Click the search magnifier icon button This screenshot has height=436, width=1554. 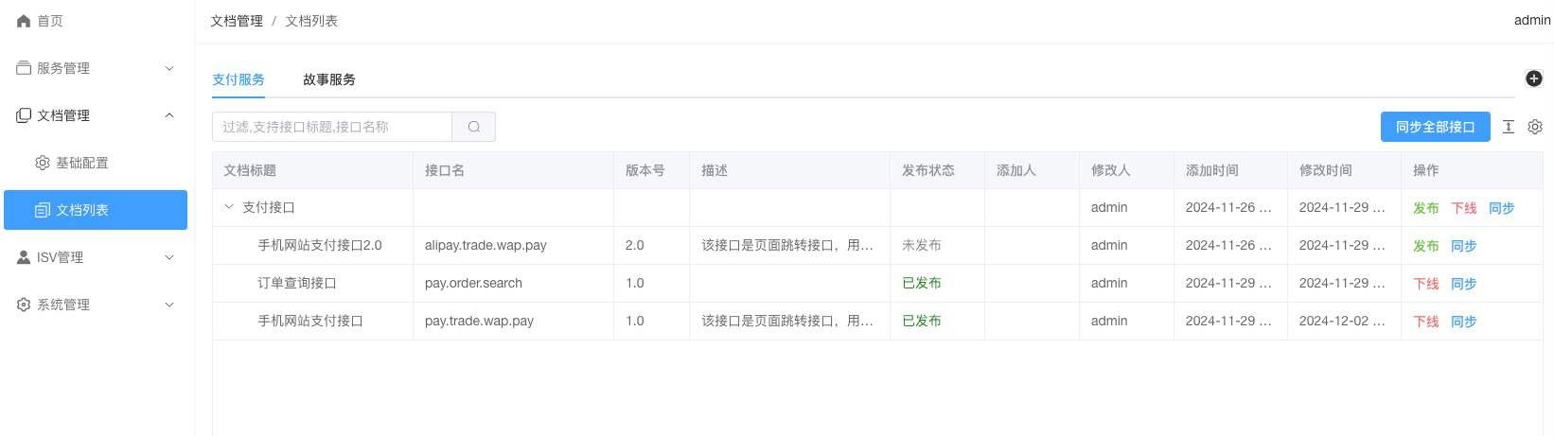click(x=474, y=127)
